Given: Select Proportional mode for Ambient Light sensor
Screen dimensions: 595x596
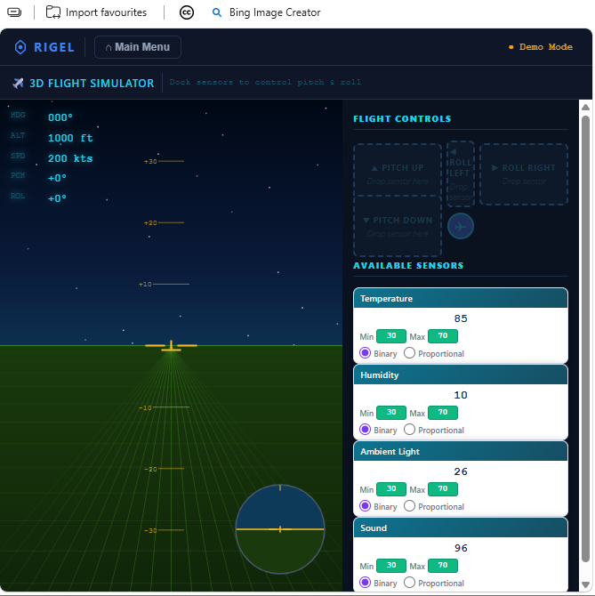Looking at the screenshot, I should (x=409, y=506).
